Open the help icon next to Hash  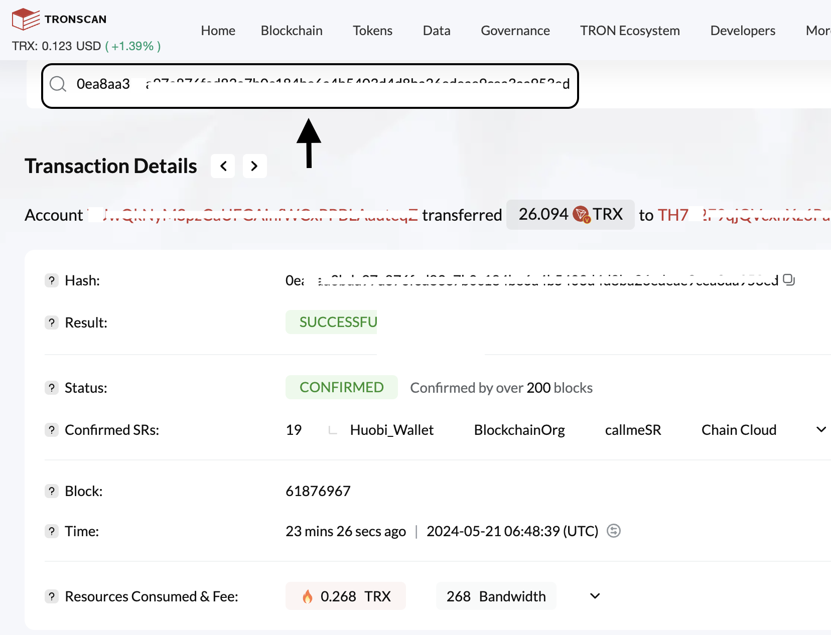[x=52, y=280]
